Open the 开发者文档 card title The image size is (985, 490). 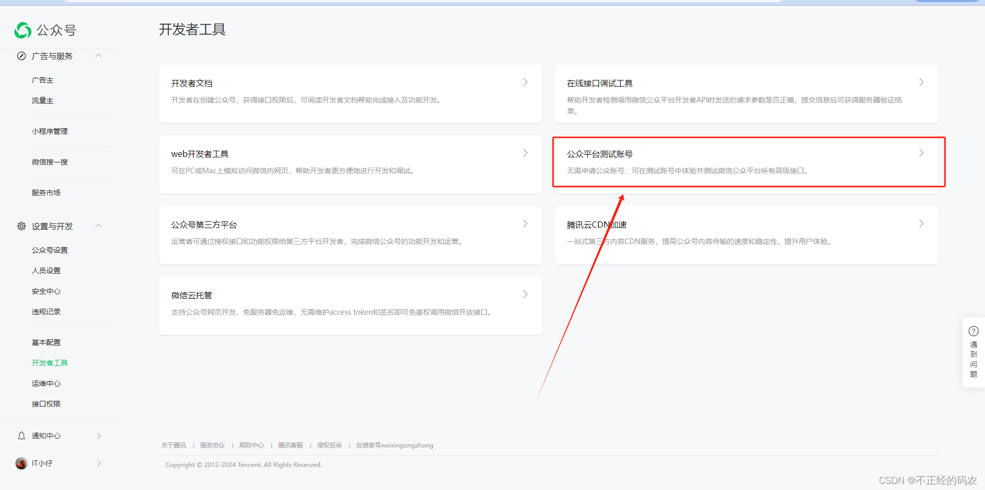pos(192,83)
